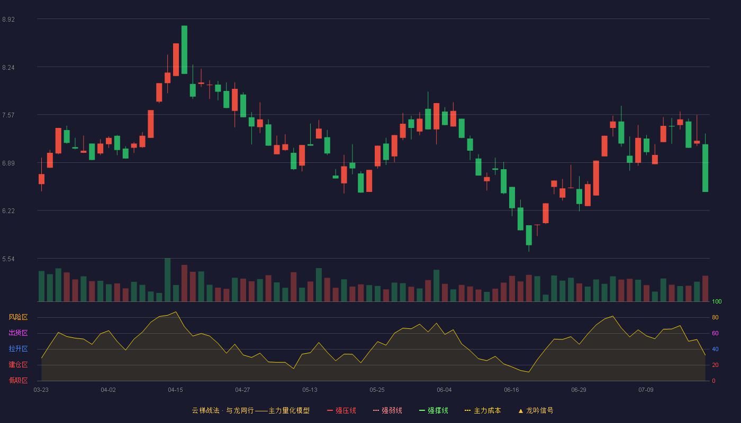
Task: Click the 8.24 price axis label
Action: pos(8,68)
